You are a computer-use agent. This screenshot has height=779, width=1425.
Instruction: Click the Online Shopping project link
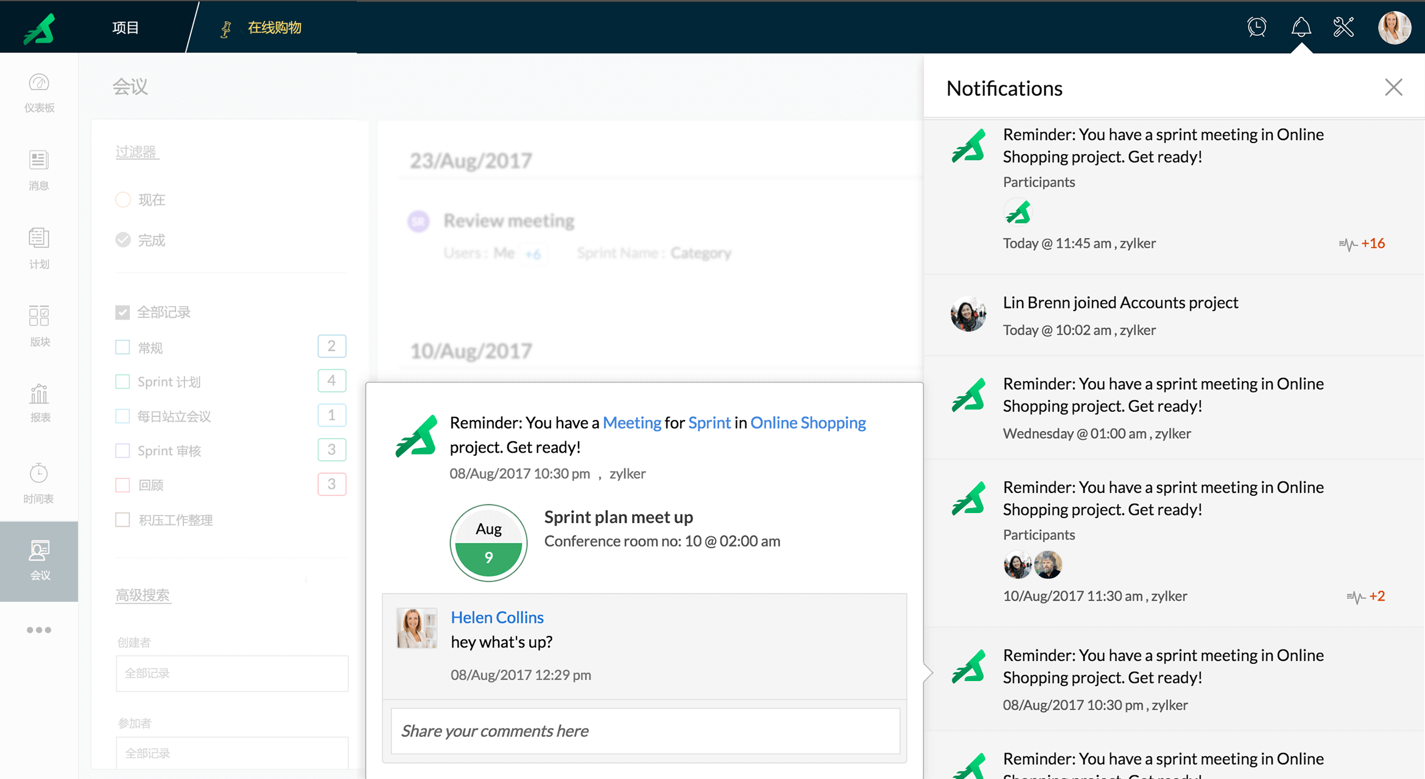point(807,422)
